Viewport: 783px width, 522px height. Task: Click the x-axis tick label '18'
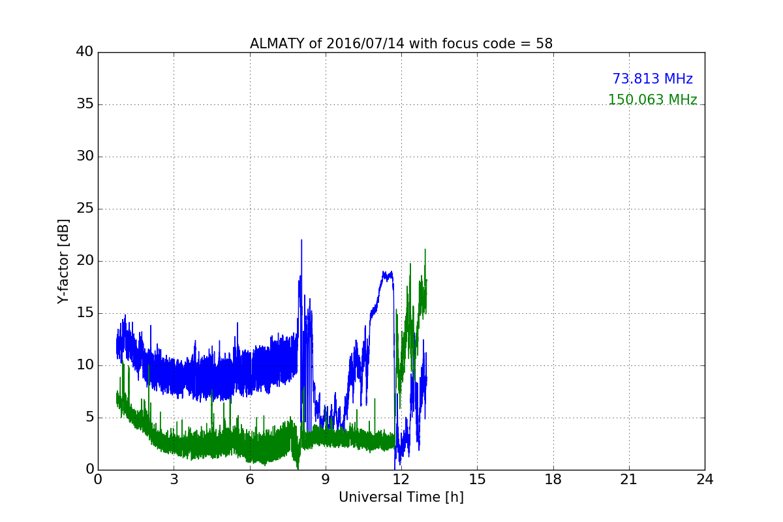click(x=553, y=479)
